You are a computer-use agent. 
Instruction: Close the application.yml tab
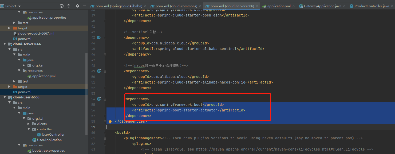pyautogui.click(x=294, y=6)
